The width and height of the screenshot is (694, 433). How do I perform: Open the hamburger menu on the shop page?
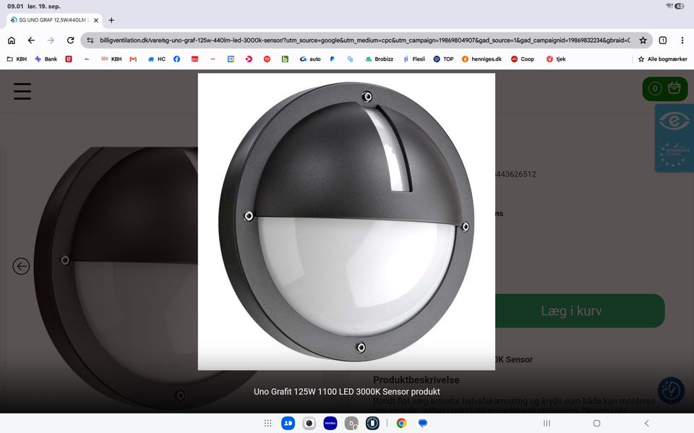pos(22,91)
